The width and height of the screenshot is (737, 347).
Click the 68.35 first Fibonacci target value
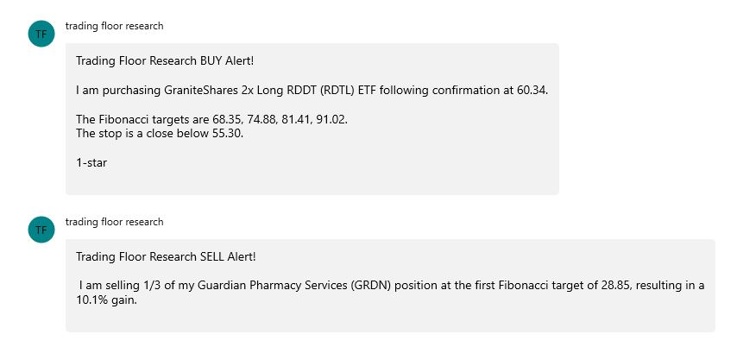228,119
